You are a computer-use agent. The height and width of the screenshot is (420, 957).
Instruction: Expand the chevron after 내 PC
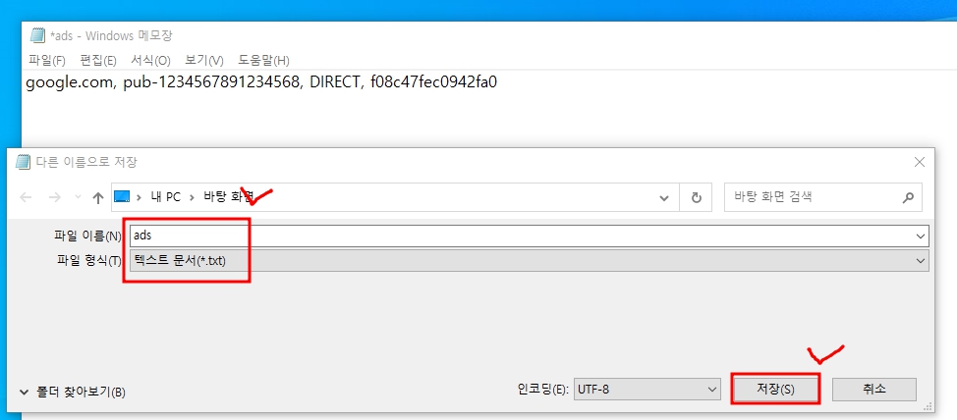point(193,197)
